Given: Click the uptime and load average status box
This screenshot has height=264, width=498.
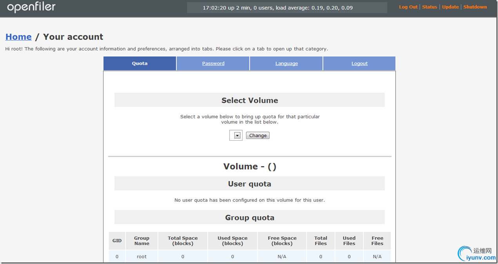Looking at the screenshot, I should (x=287, y=8).
